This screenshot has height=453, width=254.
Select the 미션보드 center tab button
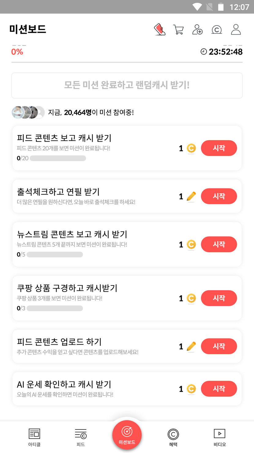[x=127, y=435]
